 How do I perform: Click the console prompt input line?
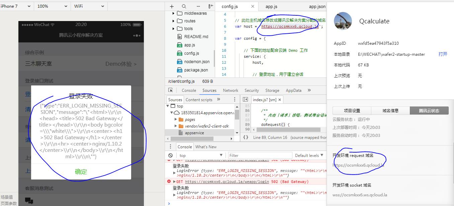(x=248, y=203)
